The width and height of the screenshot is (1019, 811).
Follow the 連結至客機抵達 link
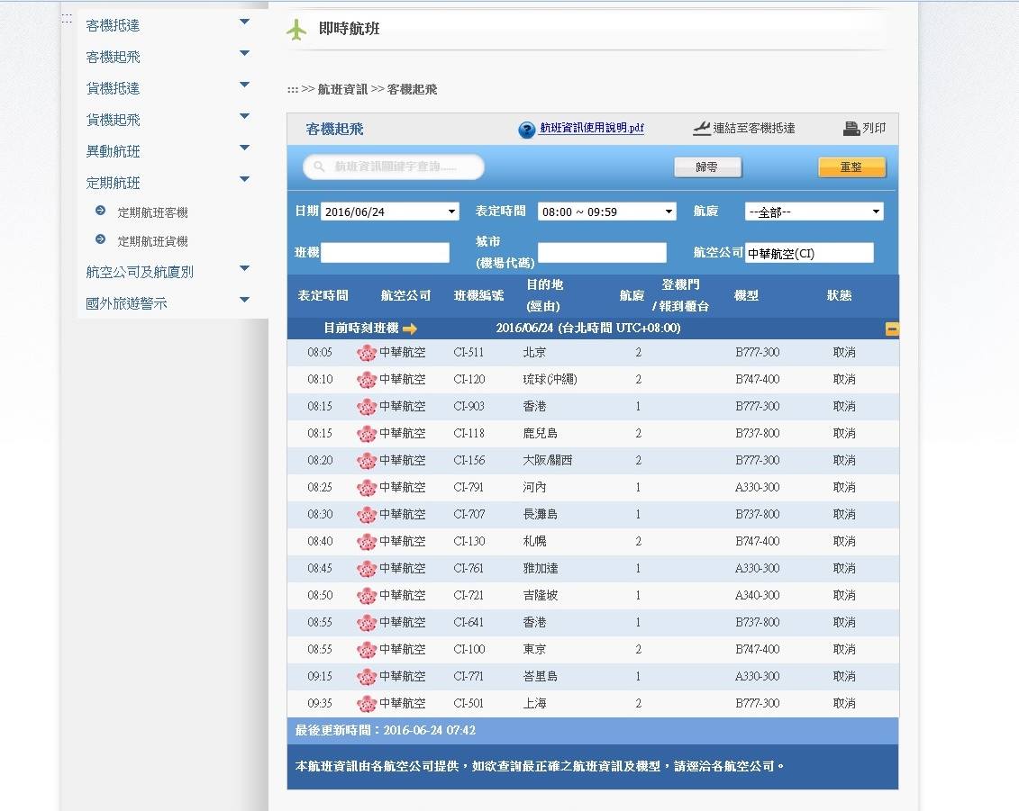(x=754, y=129)
